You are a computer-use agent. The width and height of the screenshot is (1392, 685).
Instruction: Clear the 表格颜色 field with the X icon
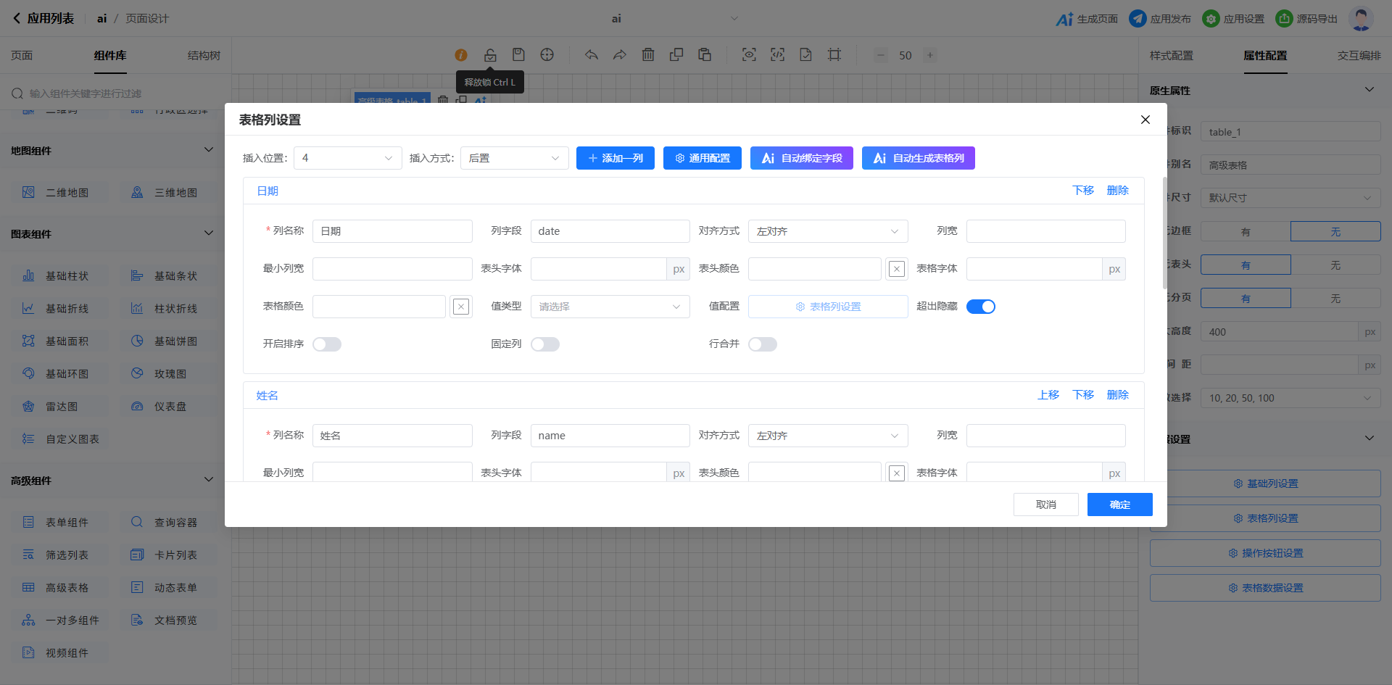[x=461, y=307]
